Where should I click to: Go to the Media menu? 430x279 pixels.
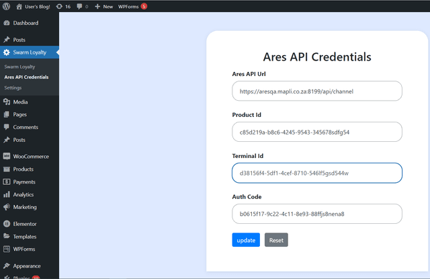30,102
